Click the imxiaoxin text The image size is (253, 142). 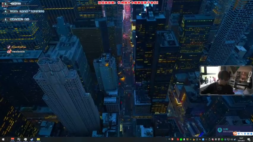pyautogui.click(x=19, y=51)
